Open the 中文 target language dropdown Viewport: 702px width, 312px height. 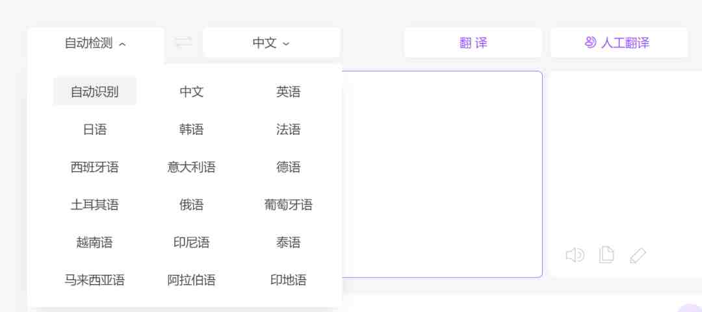click(x=271, y=43)
